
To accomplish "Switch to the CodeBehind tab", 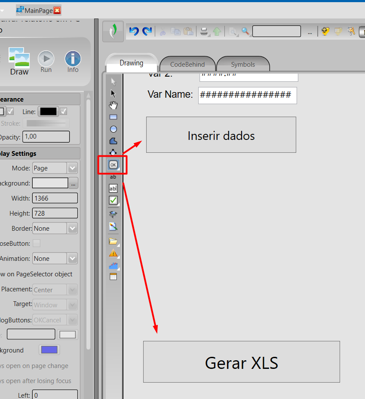I will click(x=187, y=65).
